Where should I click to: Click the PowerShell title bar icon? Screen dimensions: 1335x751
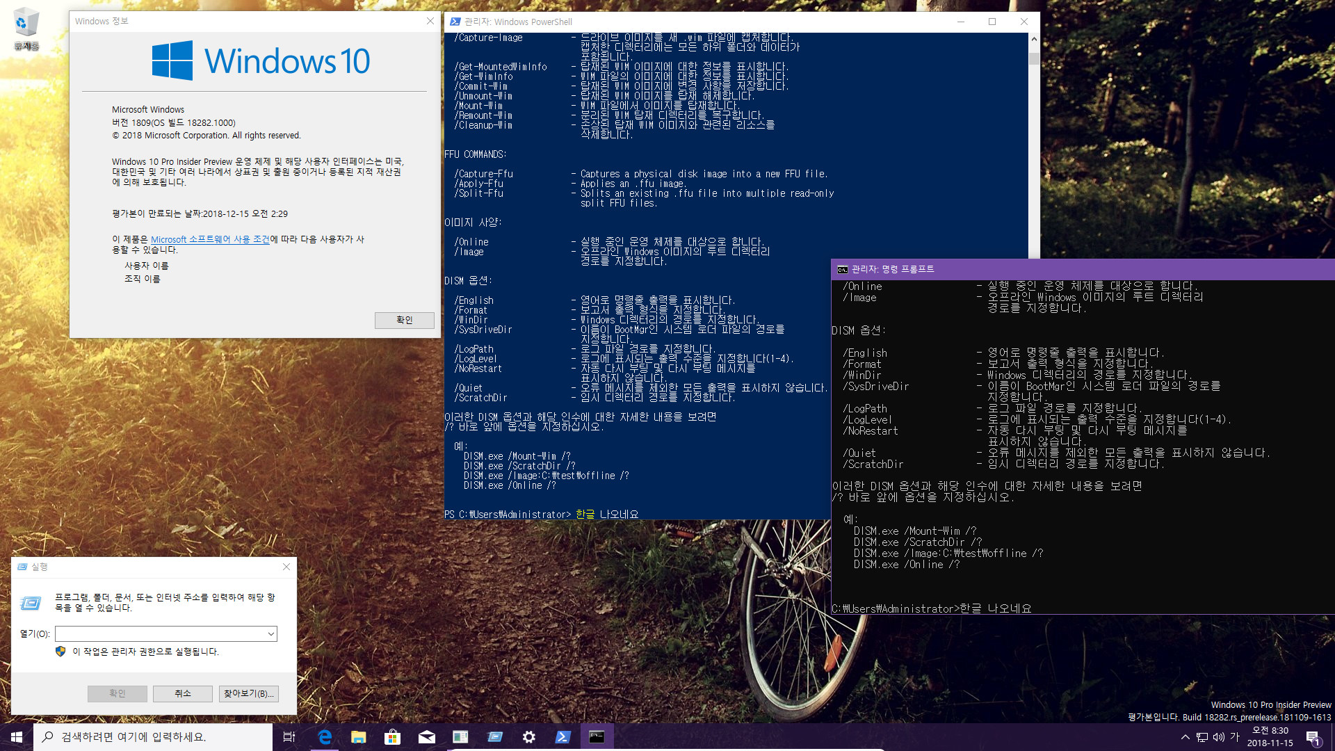455,22
